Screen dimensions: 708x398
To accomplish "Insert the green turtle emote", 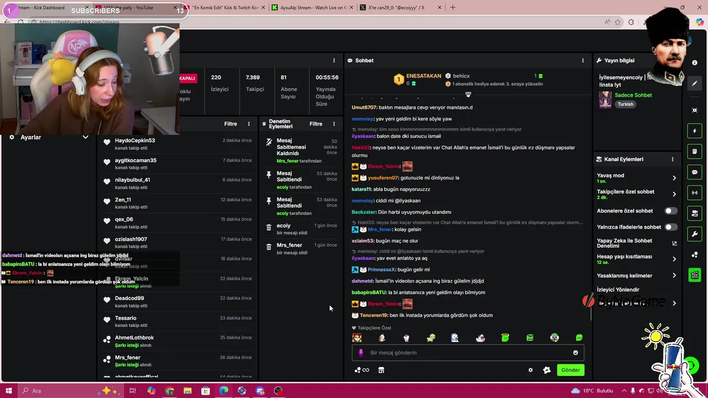I will pyautogui.click(x=431, y=338).
